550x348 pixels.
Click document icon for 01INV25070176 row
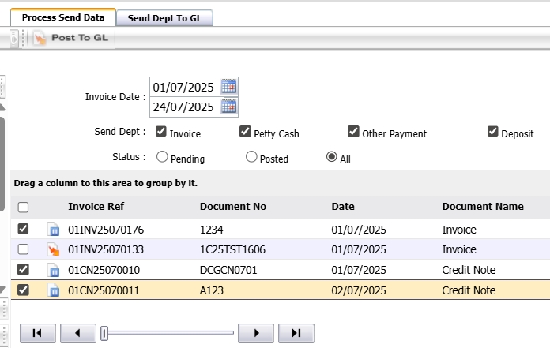tap(54, 230)
